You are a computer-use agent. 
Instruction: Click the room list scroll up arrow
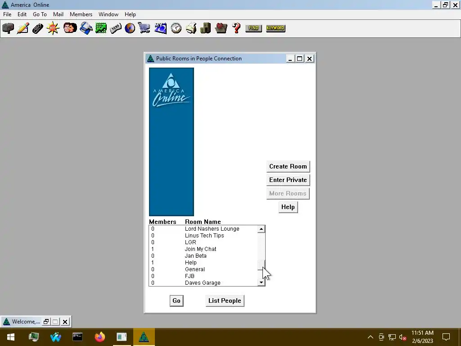(x=261, y=229)
